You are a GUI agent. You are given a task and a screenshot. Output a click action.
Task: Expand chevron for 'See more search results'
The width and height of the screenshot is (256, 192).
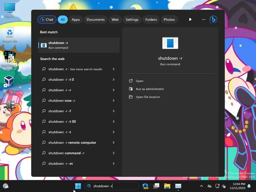(114, 69)
